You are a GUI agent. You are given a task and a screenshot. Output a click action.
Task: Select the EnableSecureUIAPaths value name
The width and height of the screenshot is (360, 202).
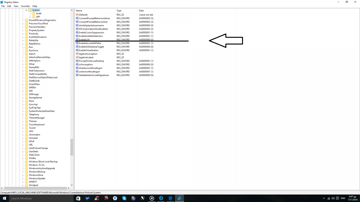click(x=90, y=43)
